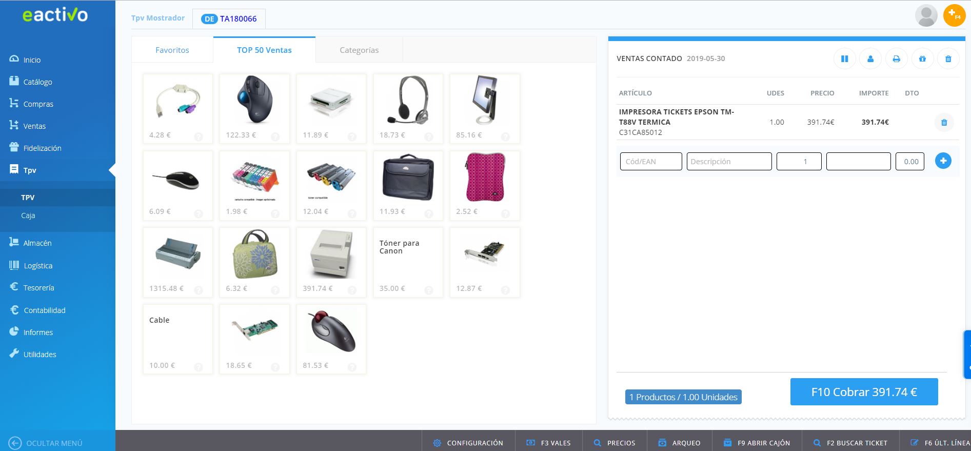This screenshot has height=451, width=971.
Task: Click the Cód/EAN input field
Action: [x=651, y=161]
